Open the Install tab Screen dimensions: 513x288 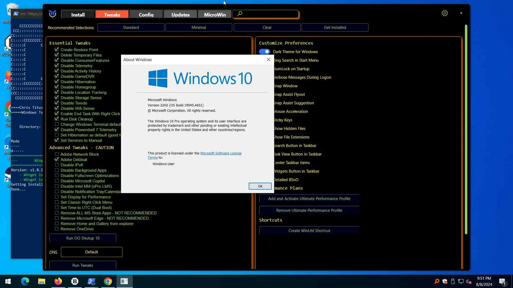click(78, 15)
